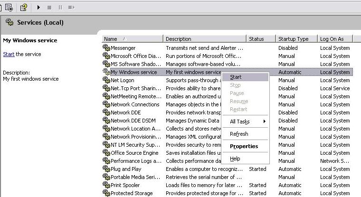
Task: Choose Pause in the context menu
Action: [x=246, y=93]
